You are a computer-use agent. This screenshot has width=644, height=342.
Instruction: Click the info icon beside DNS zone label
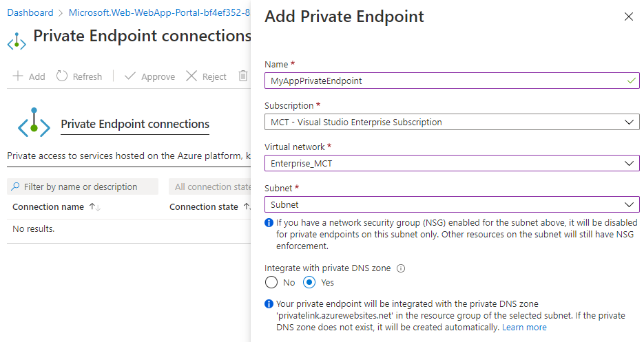[401, 269]
